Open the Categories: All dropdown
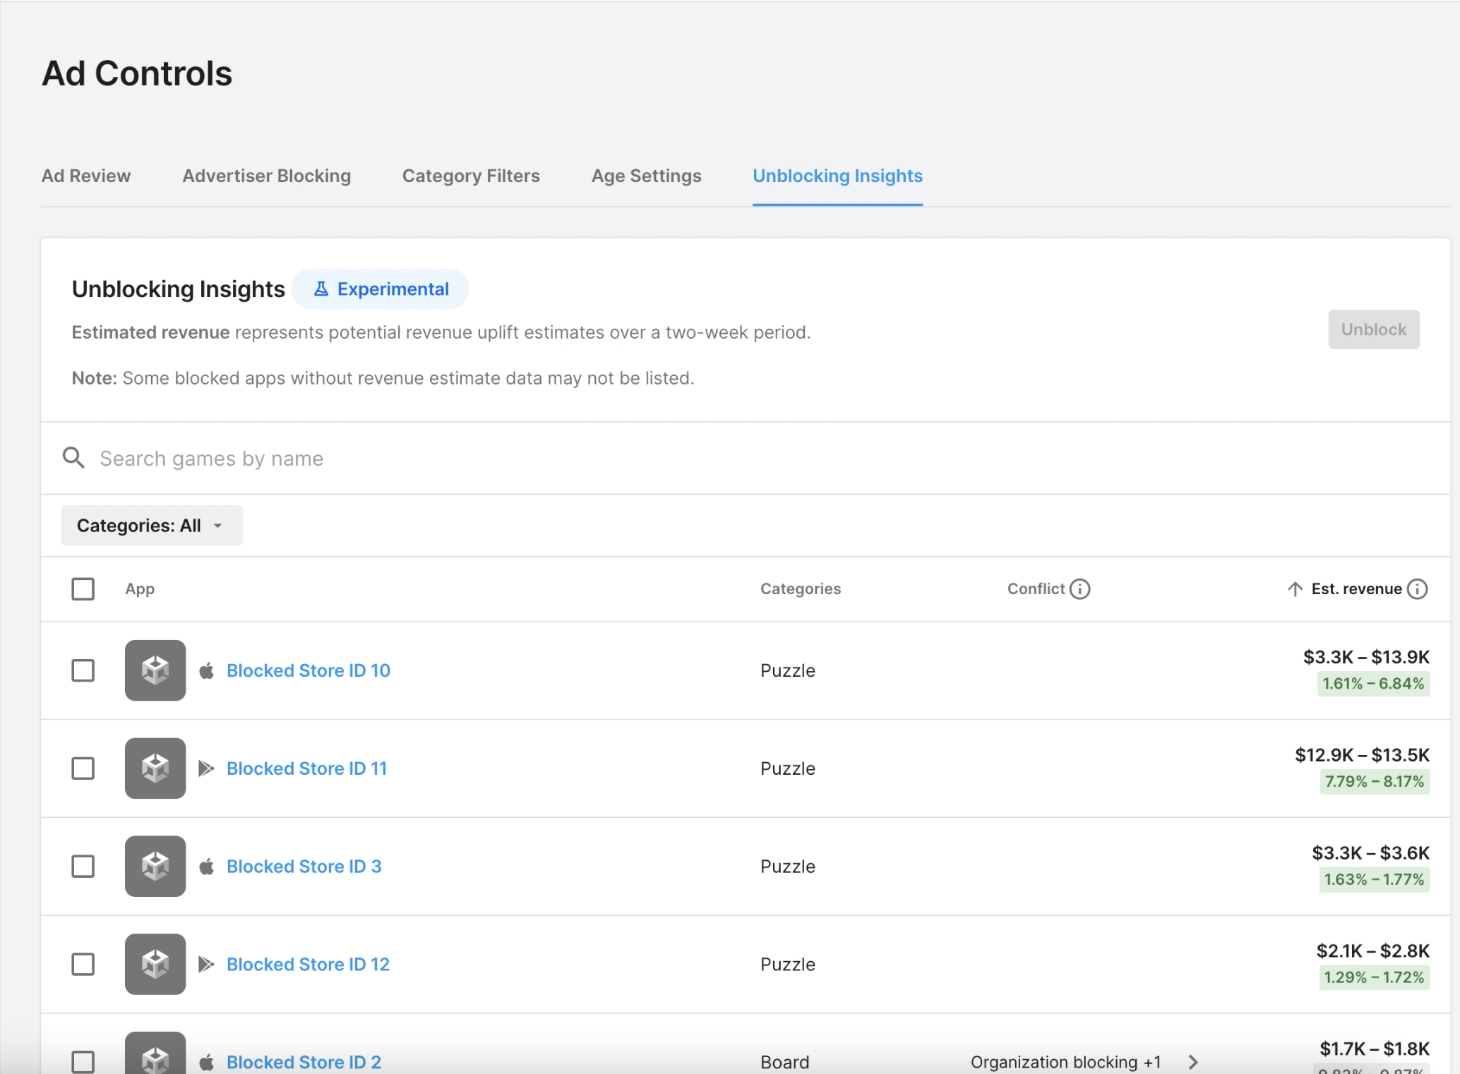The width and height of the screenshot is (1460, 1074). [152, 526]
